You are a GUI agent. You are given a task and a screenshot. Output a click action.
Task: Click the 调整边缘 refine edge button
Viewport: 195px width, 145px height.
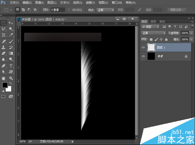pyautogui.click(x=177, y=10)
